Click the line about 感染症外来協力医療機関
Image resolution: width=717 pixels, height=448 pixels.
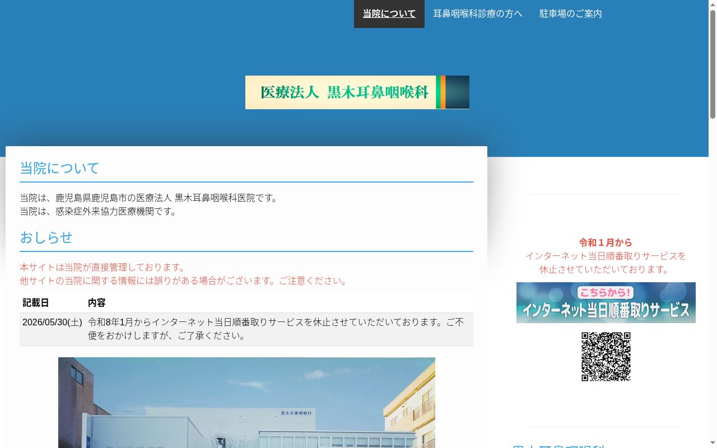click(100, 211)
